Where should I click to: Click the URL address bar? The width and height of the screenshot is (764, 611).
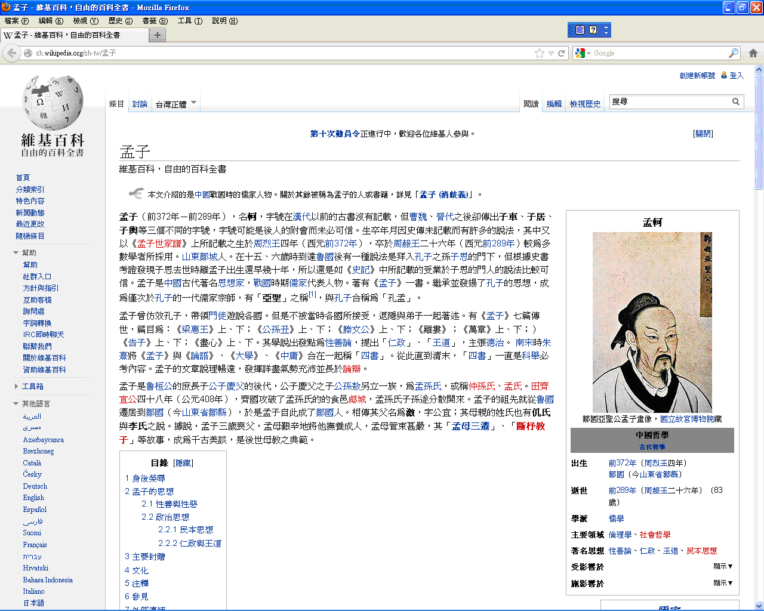(x=284, y=53)
